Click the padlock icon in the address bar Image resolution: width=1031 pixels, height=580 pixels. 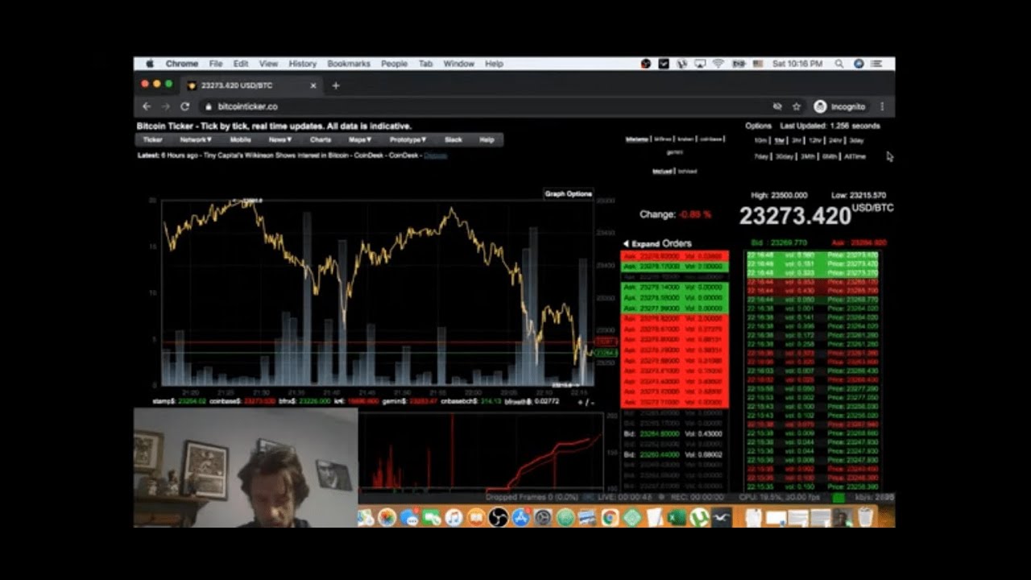tap(208, 106)
